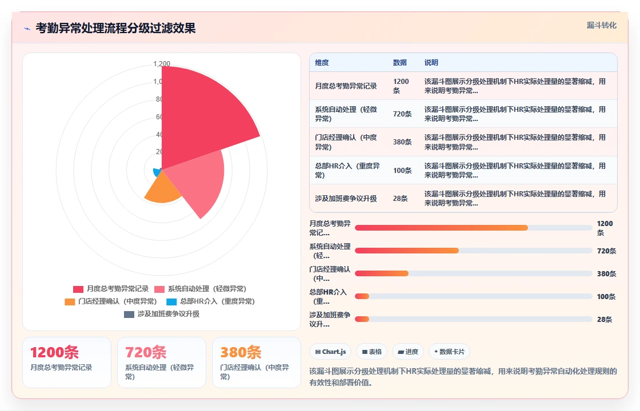Click the footer description paragraph

tap(463, 377)
